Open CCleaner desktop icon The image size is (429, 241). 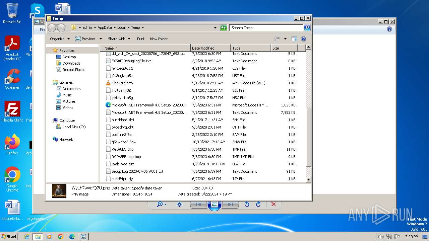[x=12, y=79]
